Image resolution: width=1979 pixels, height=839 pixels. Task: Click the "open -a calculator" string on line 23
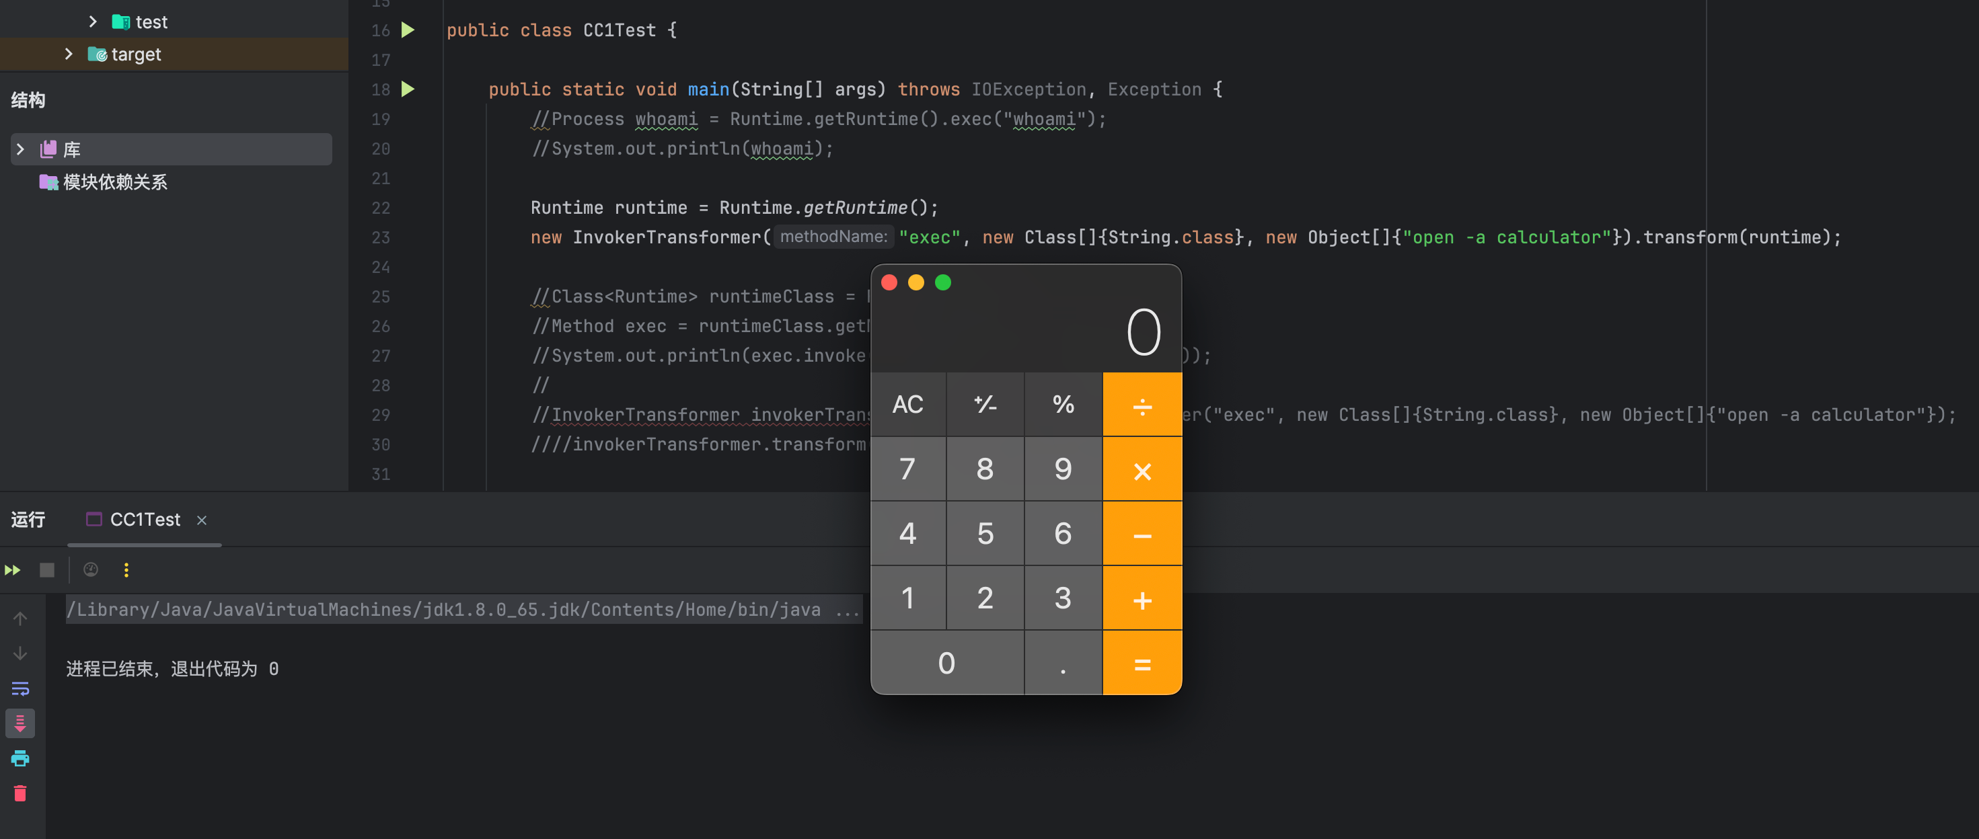tap(1507, 237)
